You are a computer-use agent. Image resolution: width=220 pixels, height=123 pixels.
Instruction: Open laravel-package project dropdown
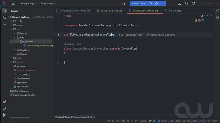click(28, 4)
